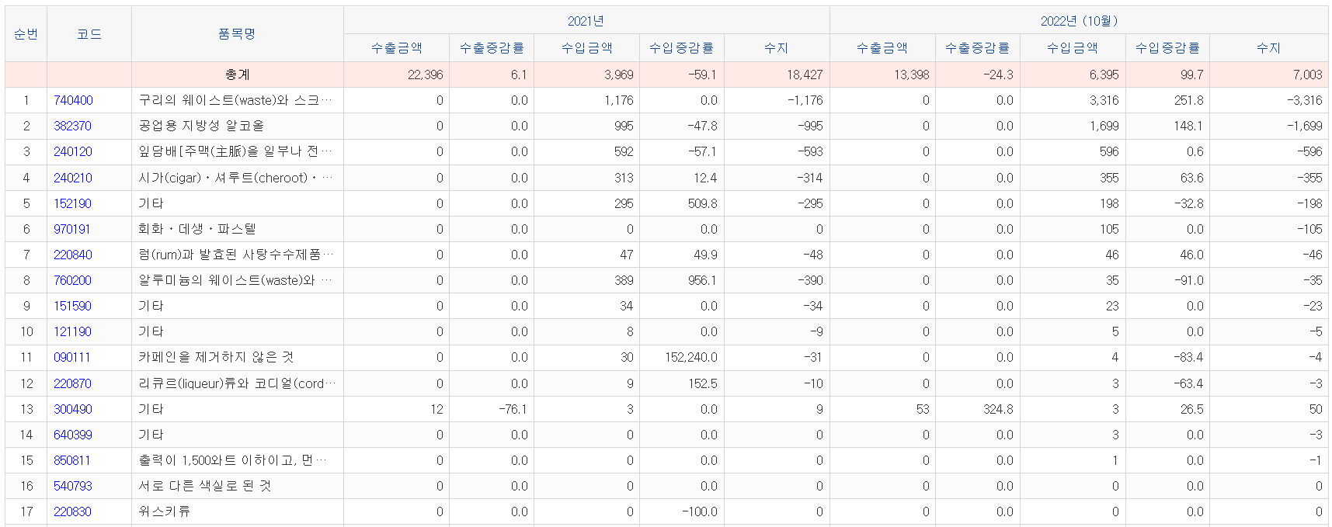The width and height of the screenshot is (1332, 527).
Task: Click the 760200 aluminum waste code
Action: pos(72,280)
